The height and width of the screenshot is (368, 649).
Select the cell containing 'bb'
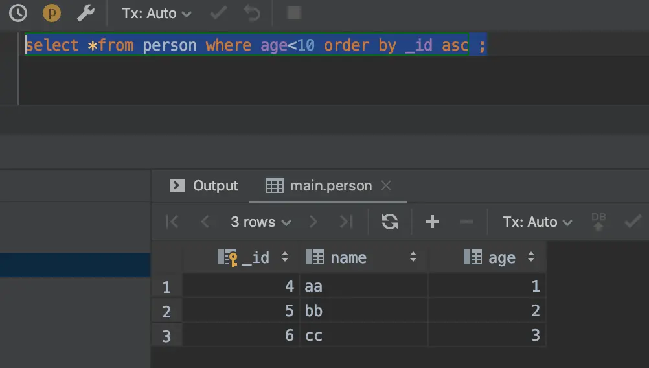click(x=363, y=310)
